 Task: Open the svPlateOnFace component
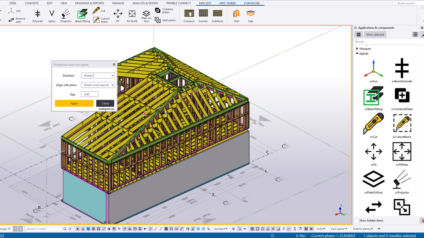coord(374,182)
